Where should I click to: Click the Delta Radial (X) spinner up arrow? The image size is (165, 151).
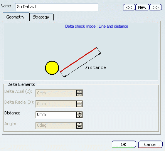[79, 102]
